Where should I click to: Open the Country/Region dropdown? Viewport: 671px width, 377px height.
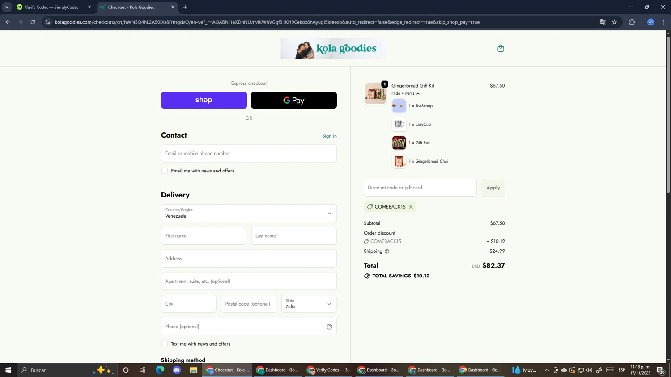click(x=249, y=213)
